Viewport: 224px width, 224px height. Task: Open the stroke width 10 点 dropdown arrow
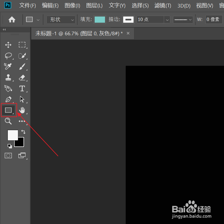pyautogui.click(x=167, y=20)
